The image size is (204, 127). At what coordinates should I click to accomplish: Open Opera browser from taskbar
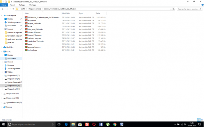94,124
